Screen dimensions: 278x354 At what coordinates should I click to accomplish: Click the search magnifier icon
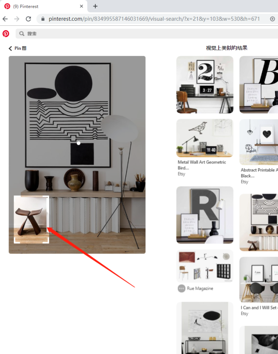[22, 33]
